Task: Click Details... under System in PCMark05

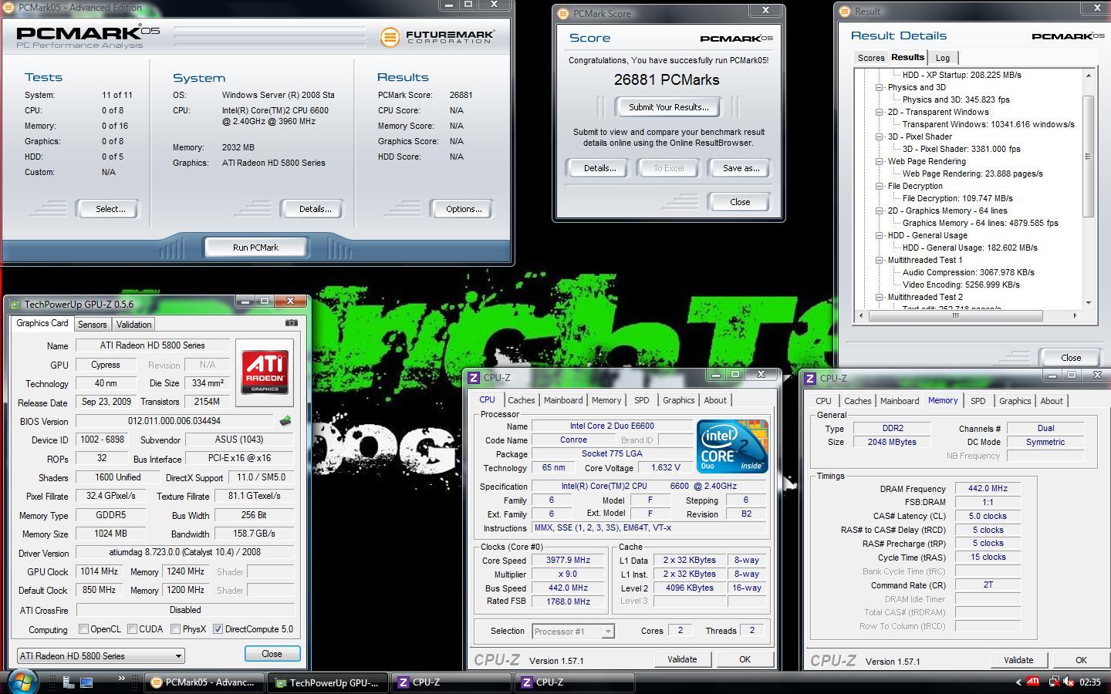Action: point(315,209)
